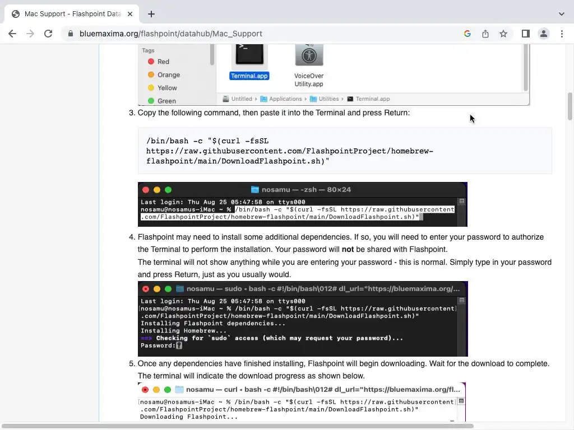
Task: Click the vertical page scrollbar
Action: (x=570, y=106)
